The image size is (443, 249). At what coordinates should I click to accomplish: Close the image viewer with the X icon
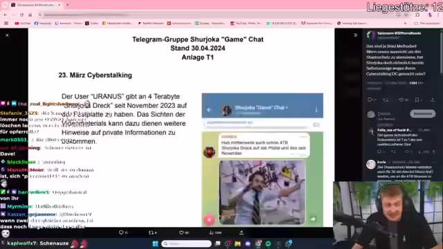tap(7, 35)
